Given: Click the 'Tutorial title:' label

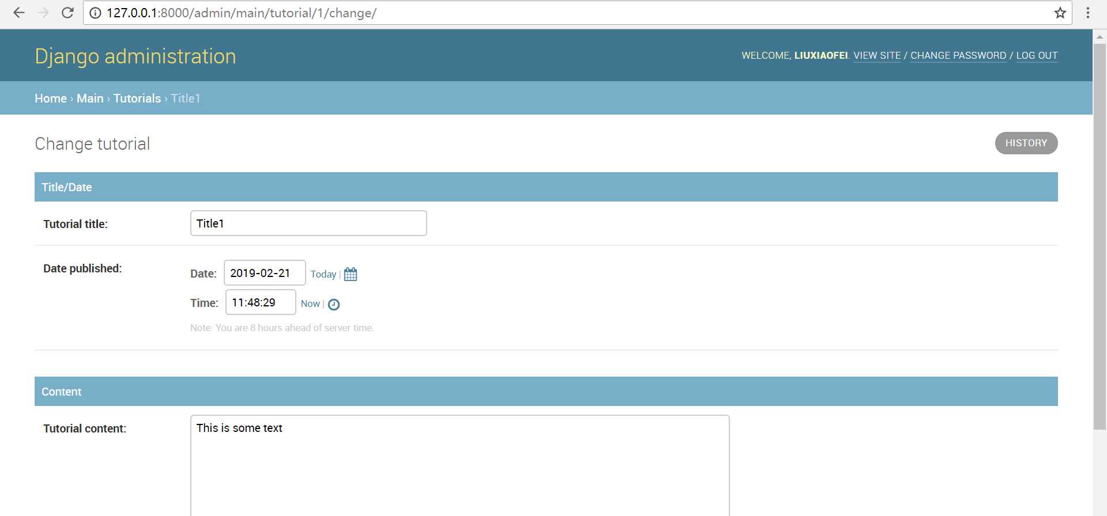Looking at the screenshot, I should [x=76, y=224].
